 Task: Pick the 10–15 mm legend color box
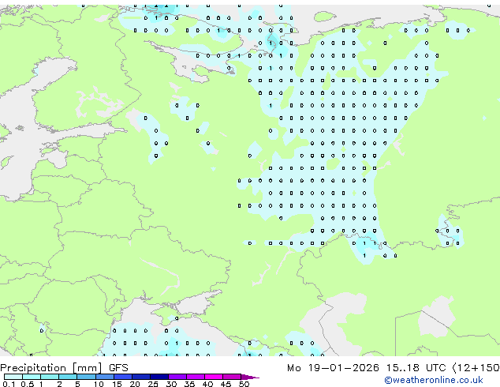(x=105, y=377)
